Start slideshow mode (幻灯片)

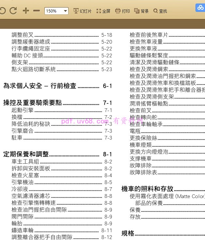[83, 11]
